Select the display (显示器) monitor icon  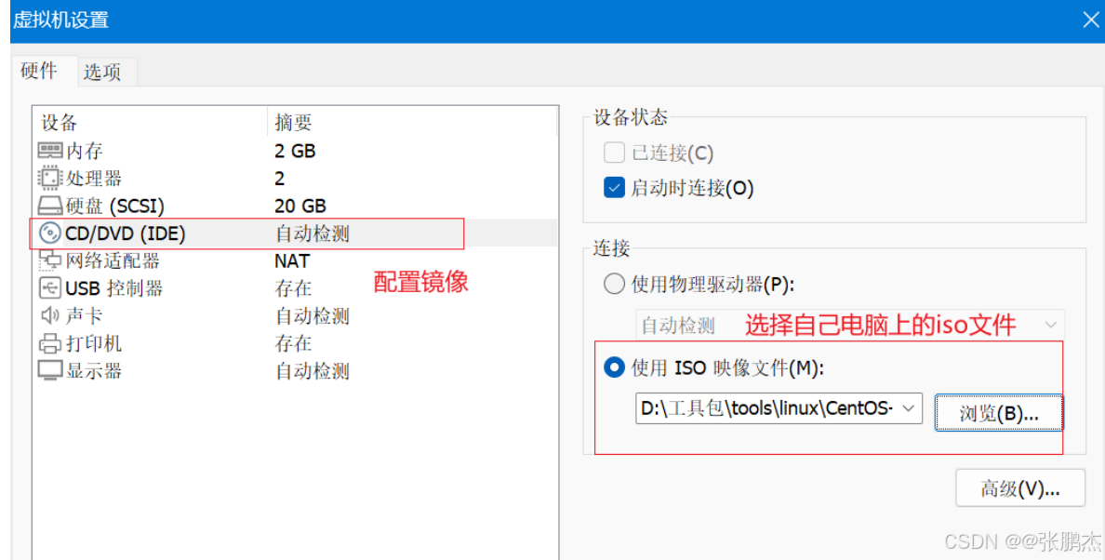50,370
